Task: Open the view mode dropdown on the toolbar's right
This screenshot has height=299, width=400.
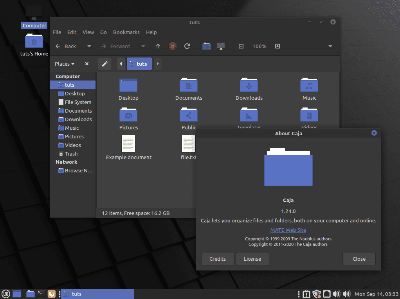Action: tap(330, 46)
